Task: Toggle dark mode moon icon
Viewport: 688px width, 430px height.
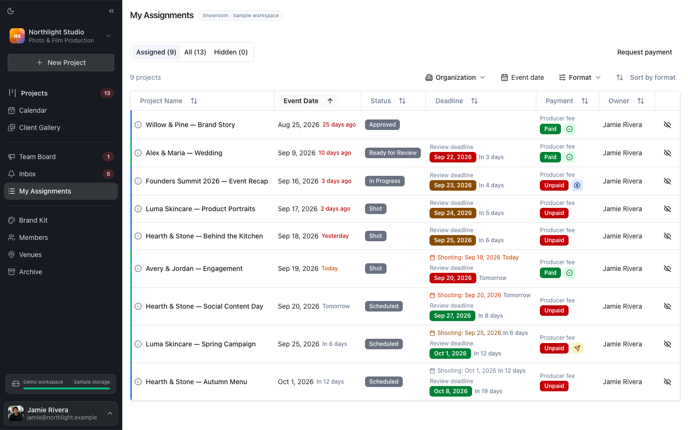Action: tap(11, 11)
